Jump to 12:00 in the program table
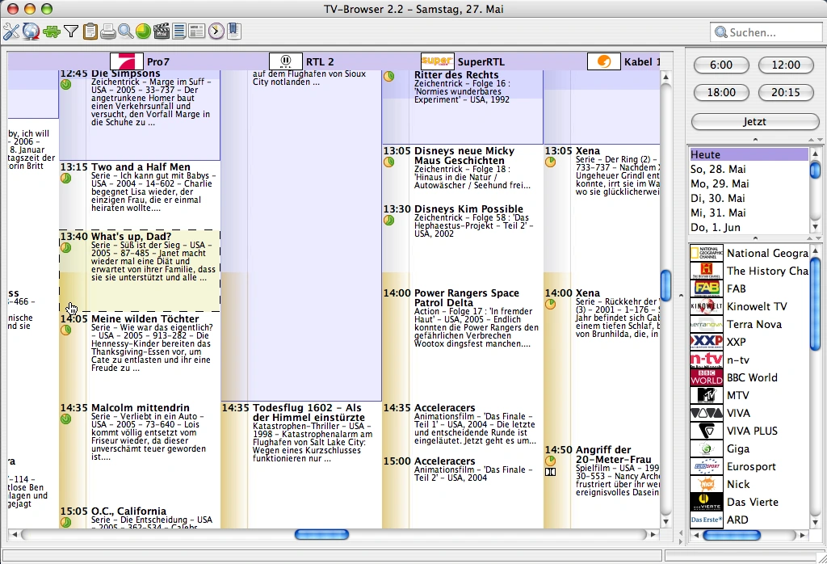 [x=786, y=65]
